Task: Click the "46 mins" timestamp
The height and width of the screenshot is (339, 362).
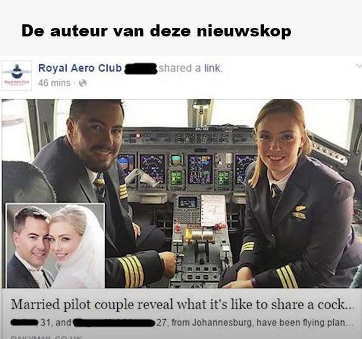Action: click(x=54, y=83)
